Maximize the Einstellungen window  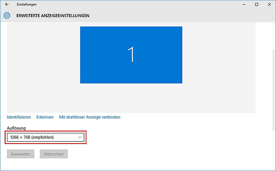tap(257, 5)
